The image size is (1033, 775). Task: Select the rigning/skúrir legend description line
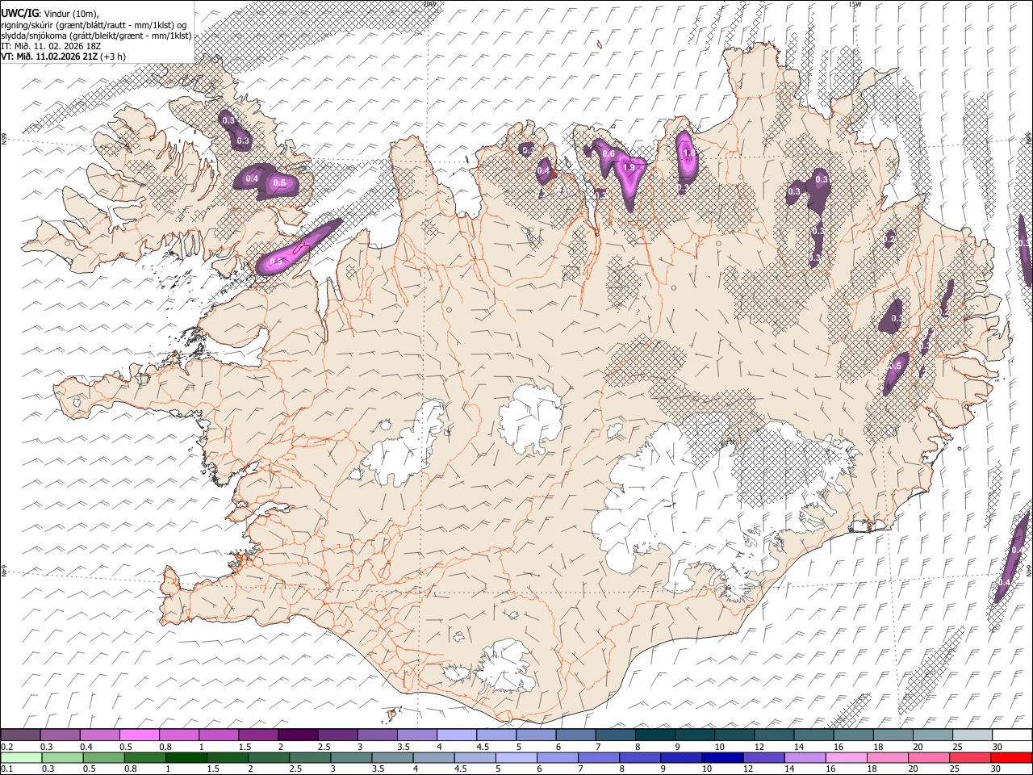94,25
